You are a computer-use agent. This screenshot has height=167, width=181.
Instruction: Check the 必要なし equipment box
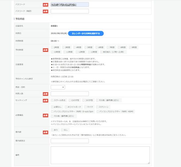click(x=52, y=107)
